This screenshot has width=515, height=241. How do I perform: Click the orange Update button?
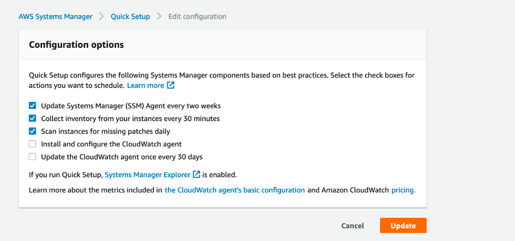pos(403,226)
